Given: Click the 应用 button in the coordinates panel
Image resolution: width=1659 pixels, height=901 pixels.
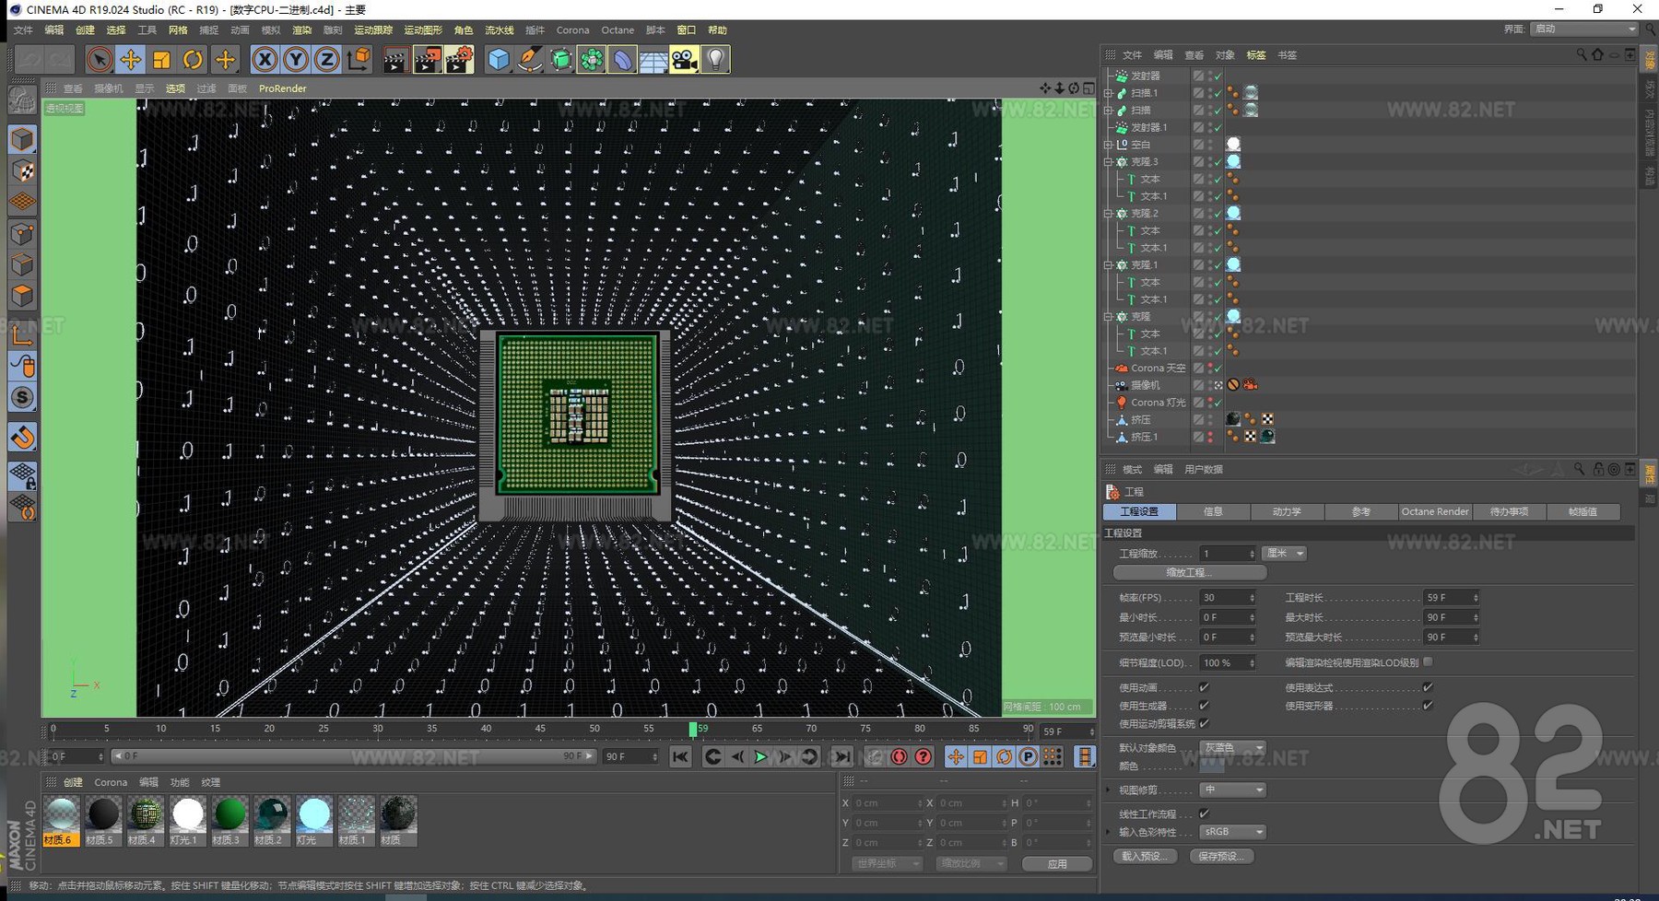Looking at the screenshot, I should (x=1057, y=864).
